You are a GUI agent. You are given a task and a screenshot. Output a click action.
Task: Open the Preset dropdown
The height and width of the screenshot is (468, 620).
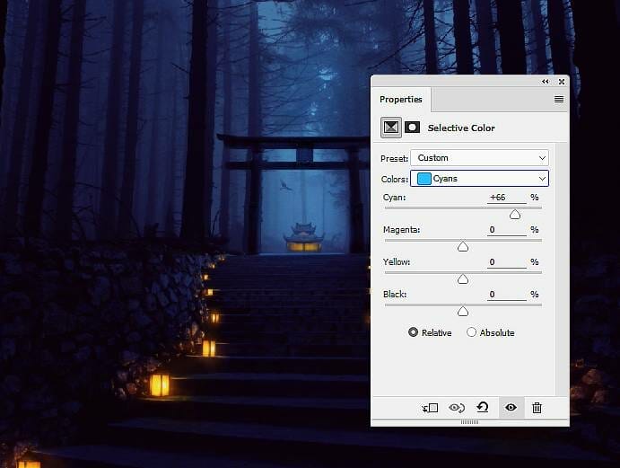pos(479,158)
